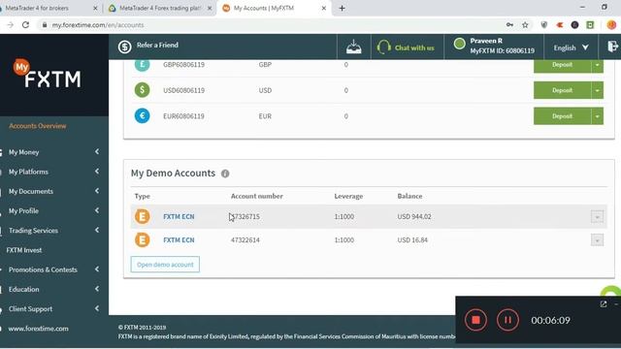Click the logout icon at header right
The height and width of the screenshot is (349, 621).
click(x=612, y=47)
